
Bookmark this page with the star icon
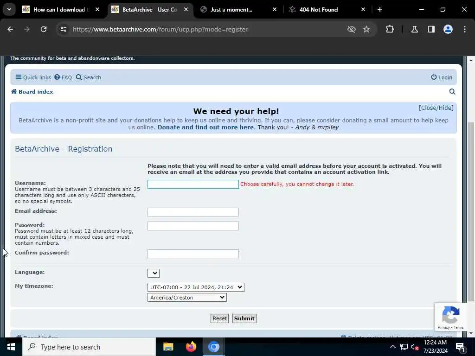click(x=366, y=29)
